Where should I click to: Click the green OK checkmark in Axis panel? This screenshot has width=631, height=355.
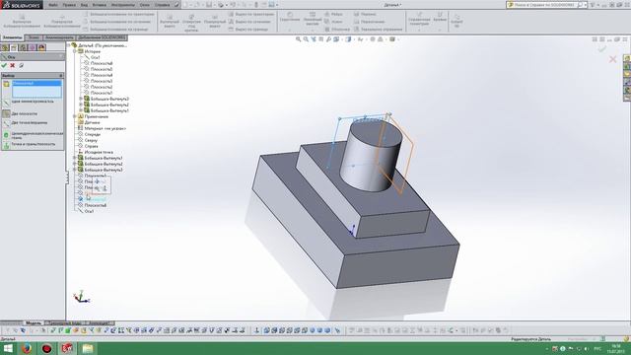[4, 65]
